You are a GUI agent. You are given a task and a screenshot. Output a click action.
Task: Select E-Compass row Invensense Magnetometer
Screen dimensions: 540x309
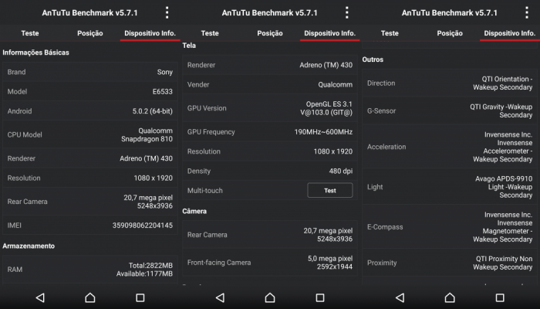(450, 227)
